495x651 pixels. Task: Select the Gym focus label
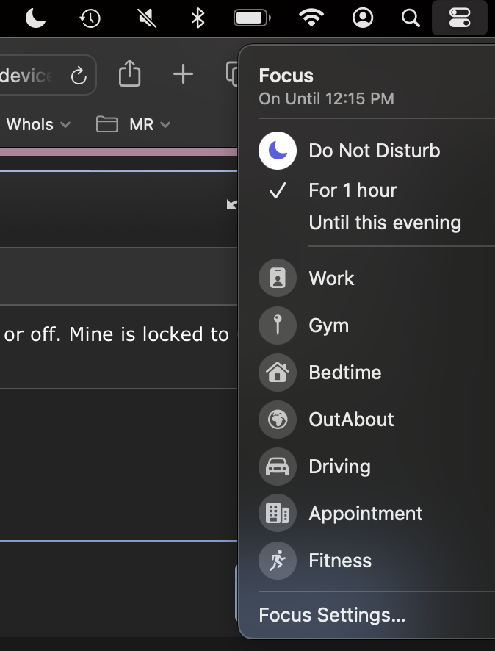(x=328, y=326)
